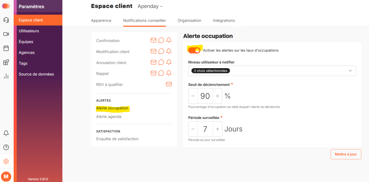The image size is (369, 182).
Task: Toggle chat bubble icon for Annulation client
Action: (x=161, y=62)
